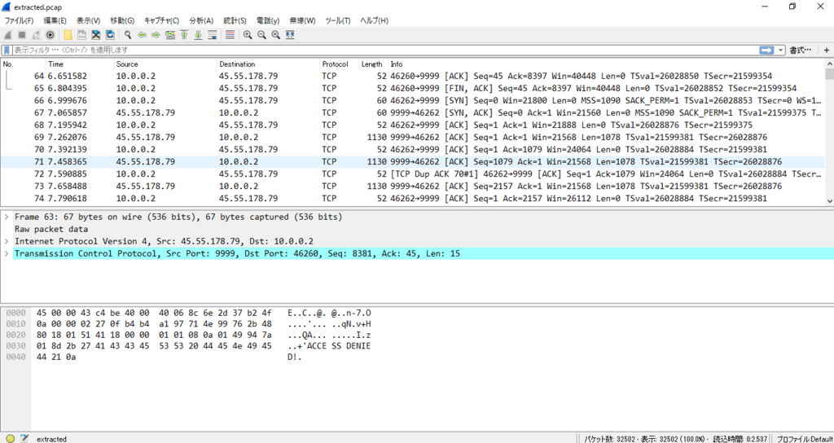
Task: Expand the Internet Protocol Version 4 row
Action: click(7, 241)
